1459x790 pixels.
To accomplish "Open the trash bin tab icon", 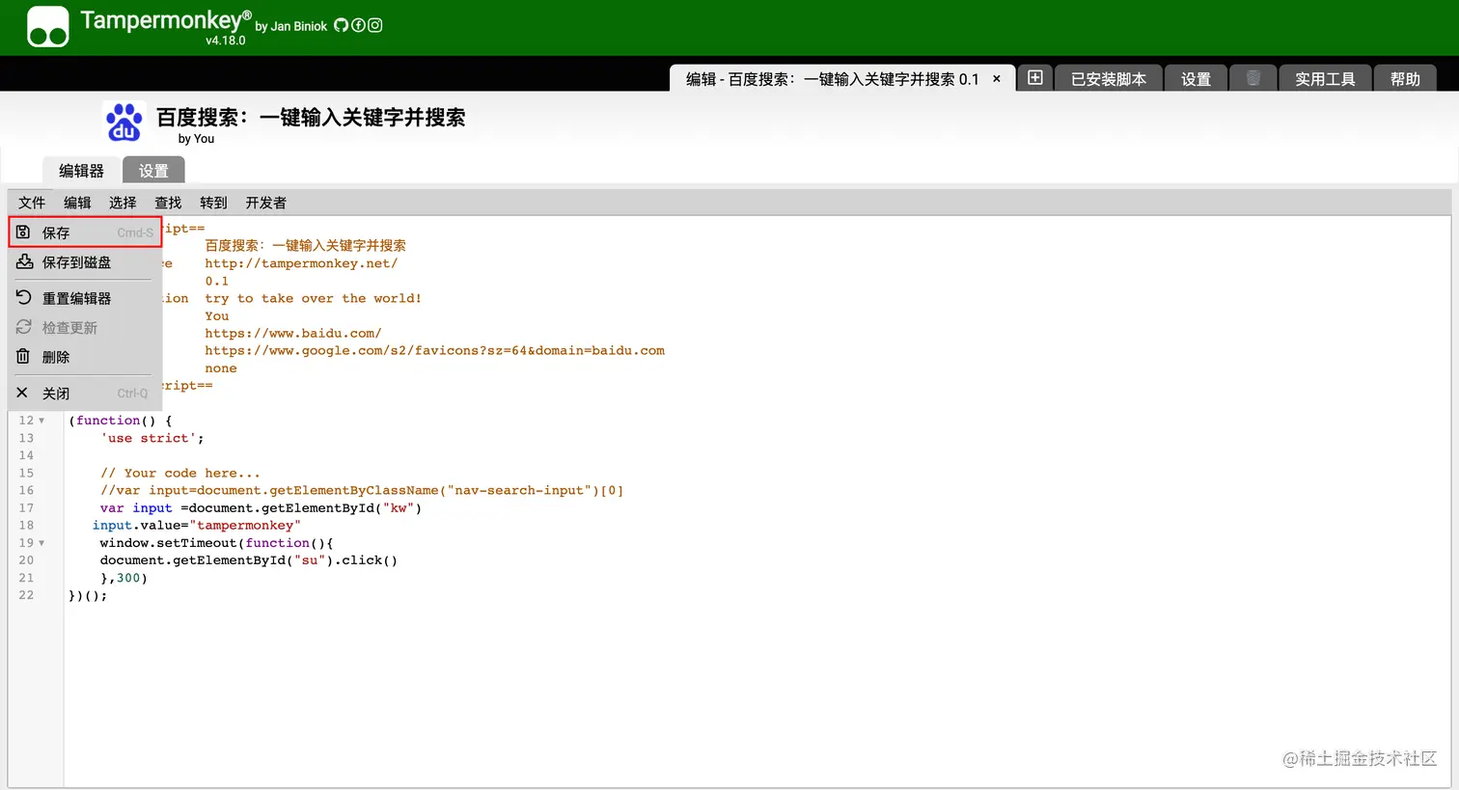I will (x=1253, y=78).
